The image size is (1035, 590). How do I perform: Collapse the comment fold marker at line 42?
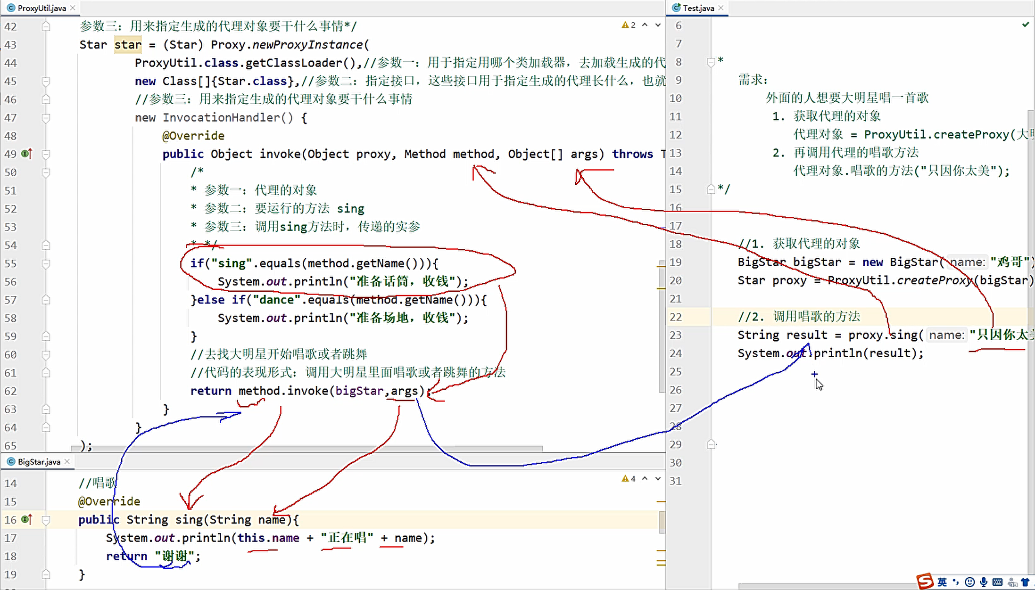(x=46, y=26)
